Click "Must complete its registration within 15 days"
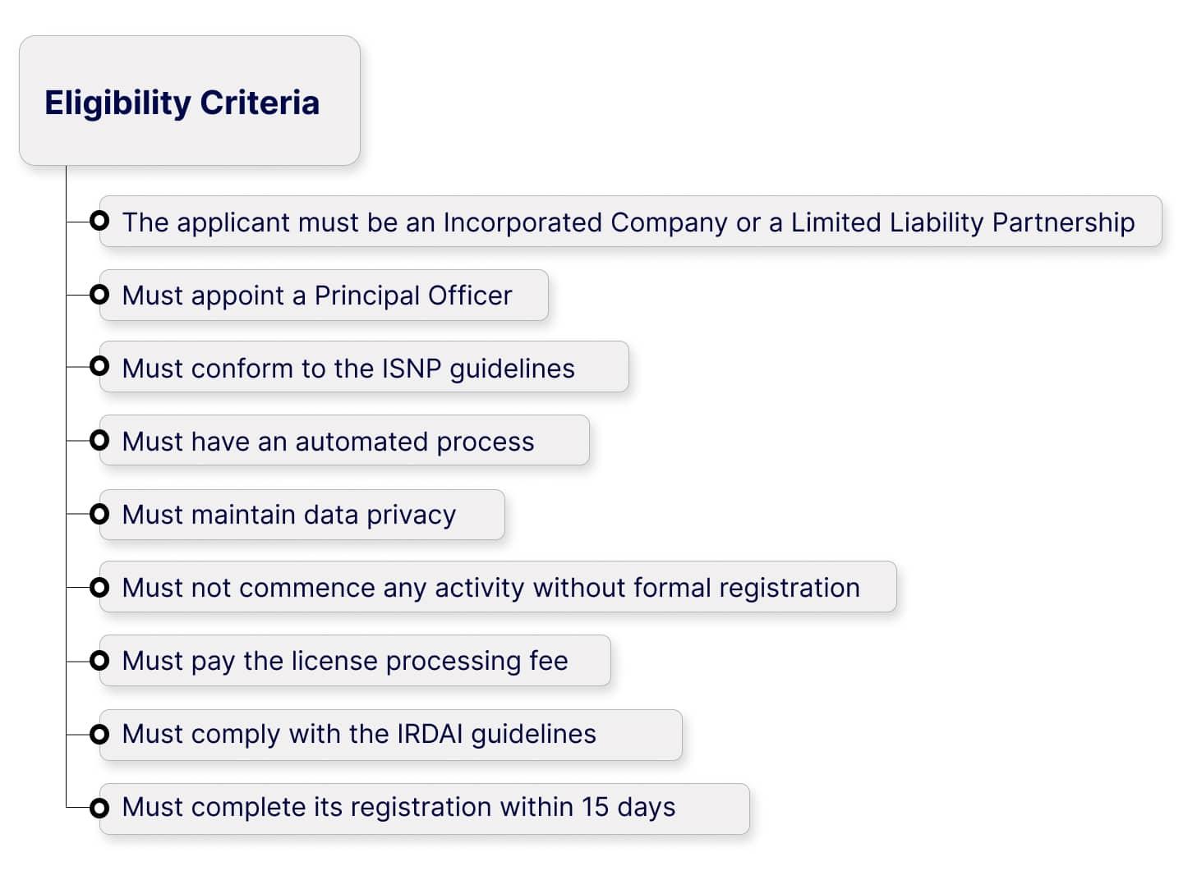The height and width of the screenshot is (880, 1197). pyautogui.click(x=398, y=807)
